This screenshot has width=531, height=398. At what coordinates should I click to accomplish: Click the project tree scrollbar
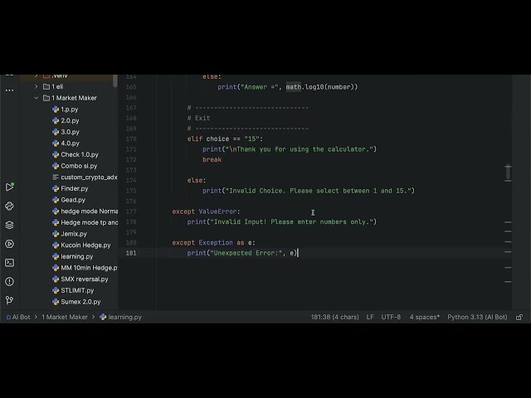point(115,81)
